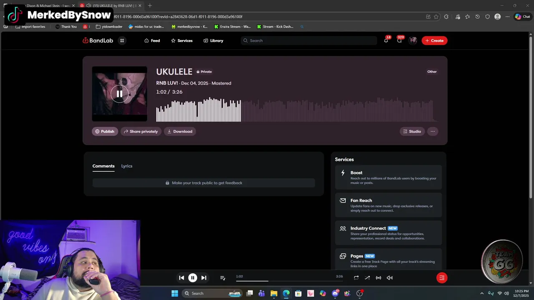Open notifications bell with 18 badge
This screenshot has height=300, width=534.
pos(386,40)
